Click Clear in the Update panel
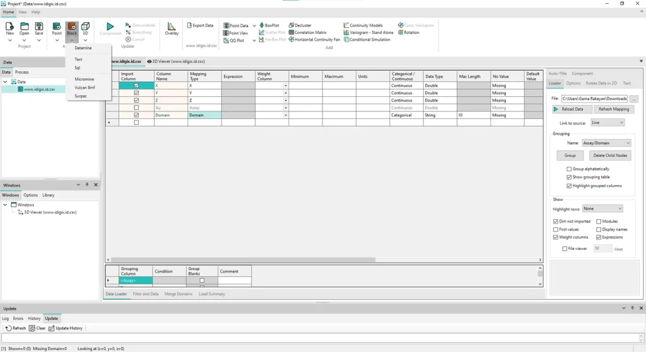 pyautogui.click(x=37, y=328)
